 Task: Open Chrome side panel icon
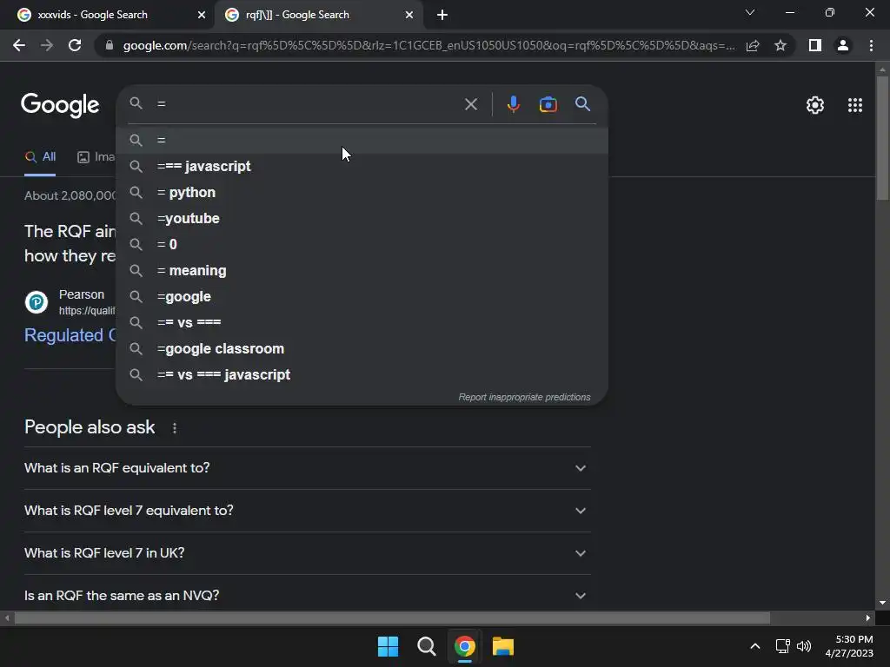point(815,45)
